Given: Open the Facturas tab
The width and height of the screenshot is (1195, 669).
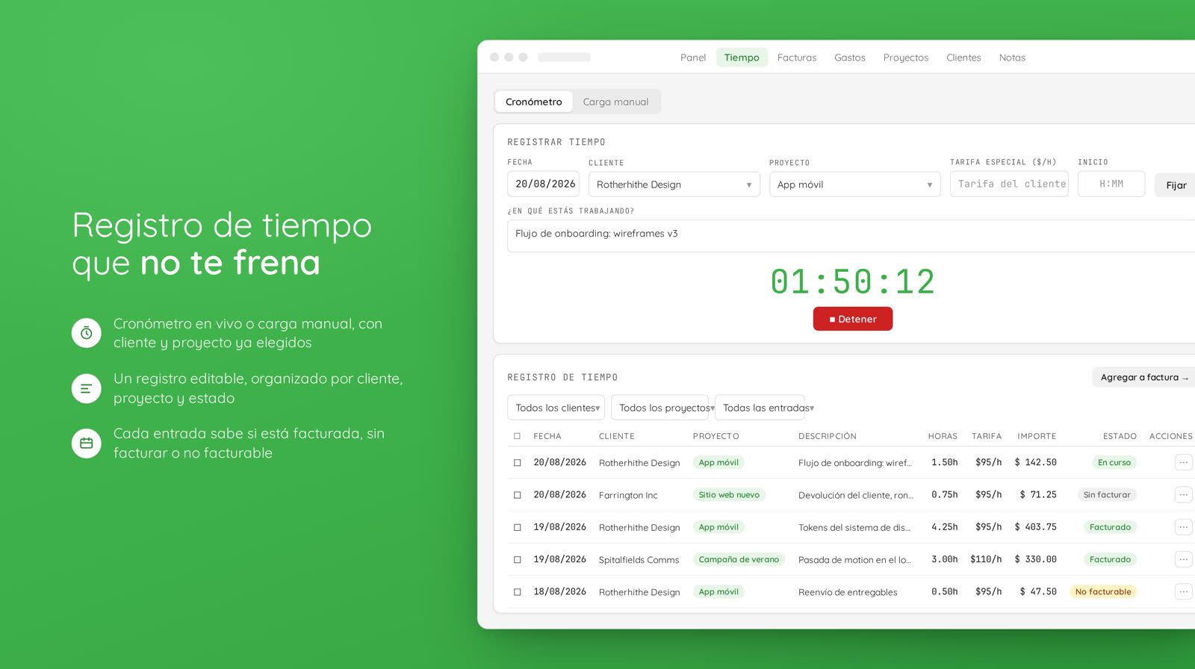Looking at the screenshot, I should point(797,57).
